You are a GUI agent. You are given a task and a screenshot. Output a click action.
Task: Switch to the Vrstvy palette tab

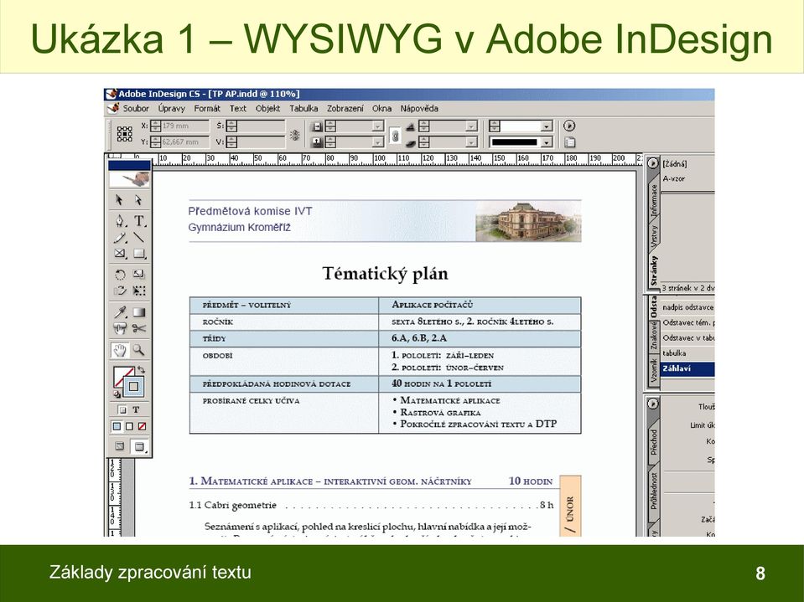tap(654, 236)
